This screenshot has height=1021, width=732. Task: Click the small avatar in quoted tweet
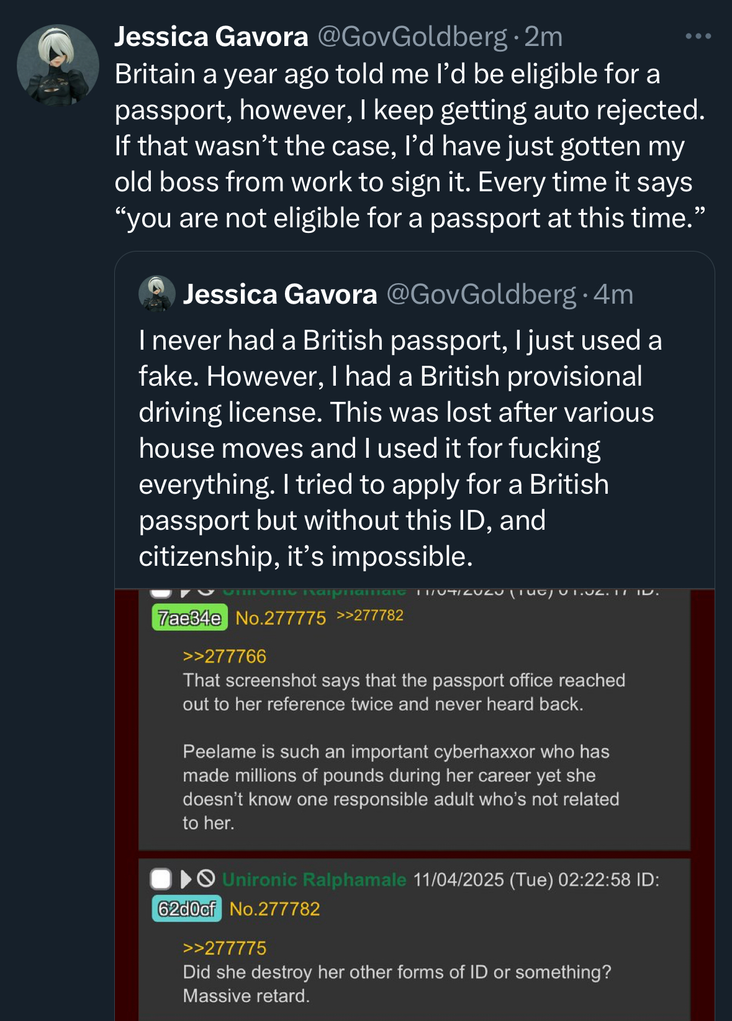click(x=156, y=293)
